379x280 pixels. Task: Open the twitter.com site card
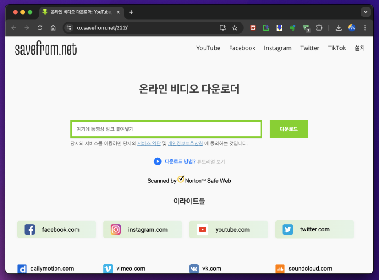coord(315,229)
